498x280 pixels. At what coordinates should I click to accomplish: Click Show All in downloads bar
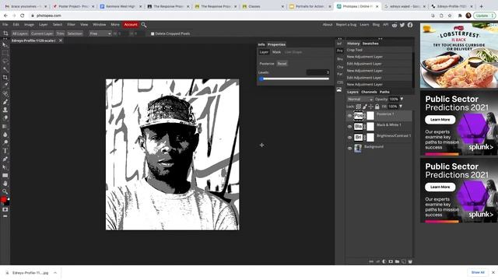coord(478,272)
